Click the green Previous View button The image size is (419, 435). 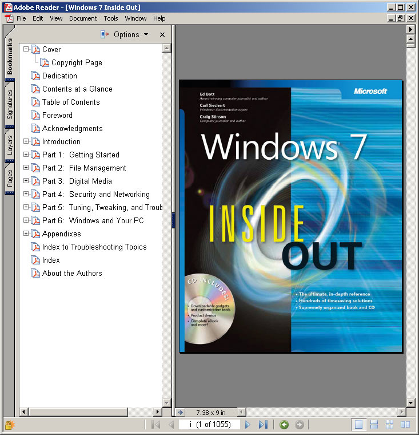click(284, 425)
